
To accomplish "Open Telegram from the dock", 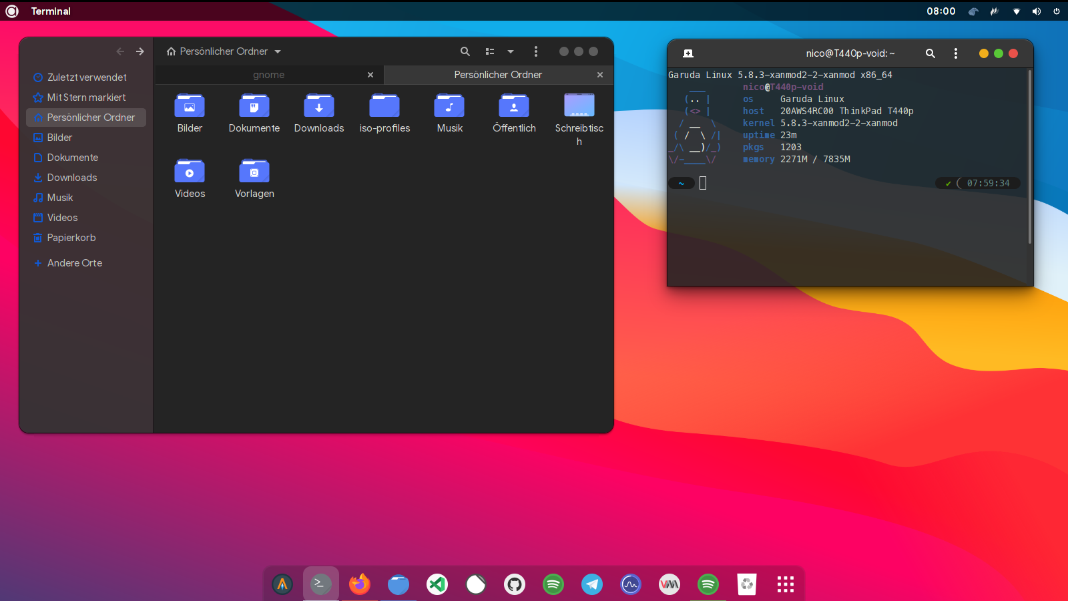I will [x=592, y=584].
